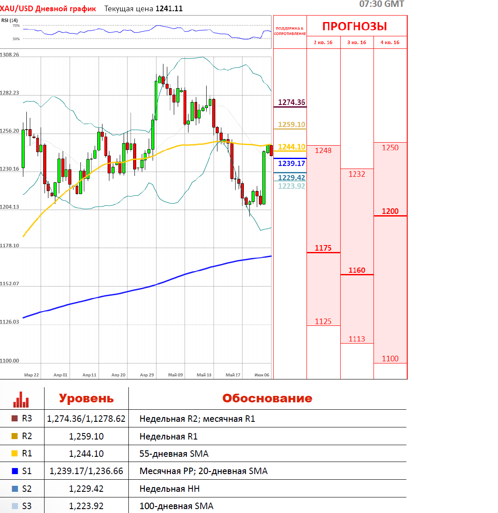Click the bold 1160 forecast value
Image resolution: width=498 pixels, height=513 pixels.
(x=357, y=270)
